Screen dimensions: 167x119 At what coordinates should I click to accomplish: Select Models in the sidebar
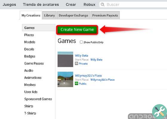click(x=30, y=42)
